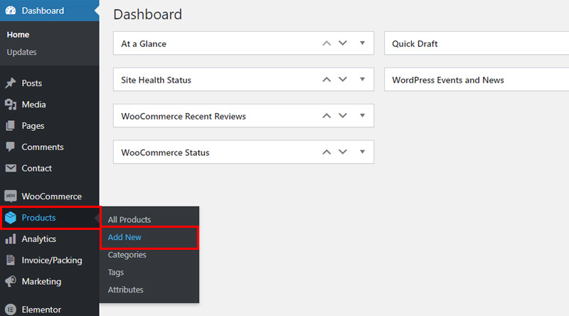Image resolution: width=569 pixels, height=316 pixels.
Task: Click the Updates link under Dashboard
Action: coord(21,52)
